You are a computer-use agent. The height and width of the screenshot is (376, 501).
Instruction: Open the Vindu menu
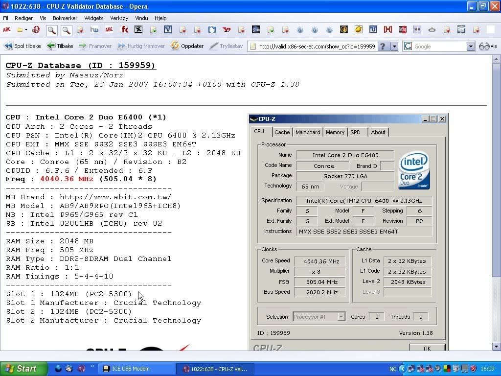click(x=141, y=18)
